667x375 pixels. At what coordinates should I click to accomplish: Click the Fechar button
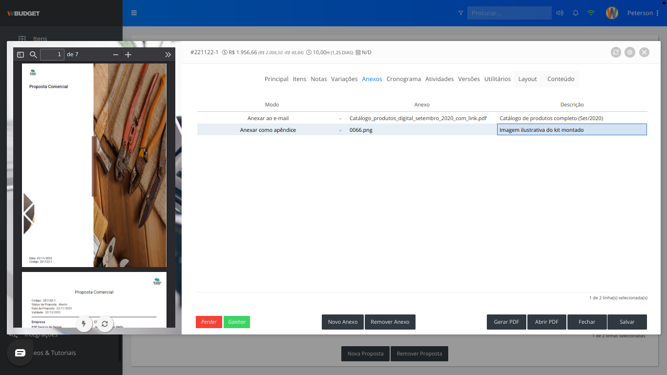point(587,322)
